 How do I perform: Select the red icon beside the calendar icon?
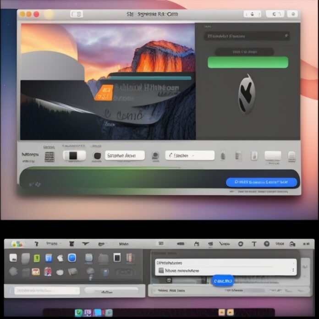tap(48, 272)
